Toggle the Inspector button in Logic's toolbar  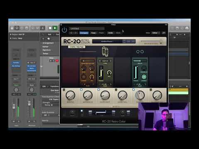click(x=17, y=28)
